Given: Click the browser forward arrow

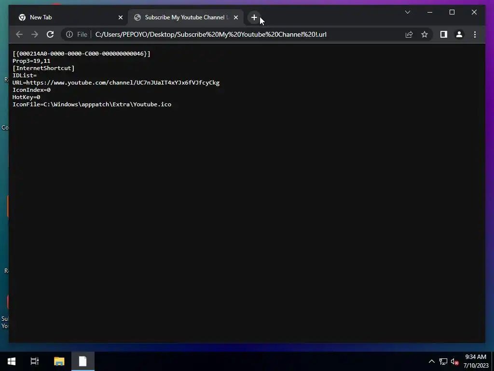Looking at the screenshot, I should coord(35,34).
